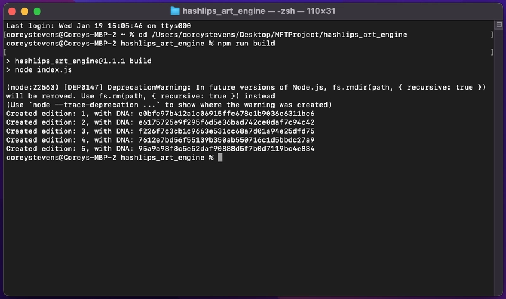Click the left bracket mark beside cd command
506x299 pixels.
[x=5, y=35]
